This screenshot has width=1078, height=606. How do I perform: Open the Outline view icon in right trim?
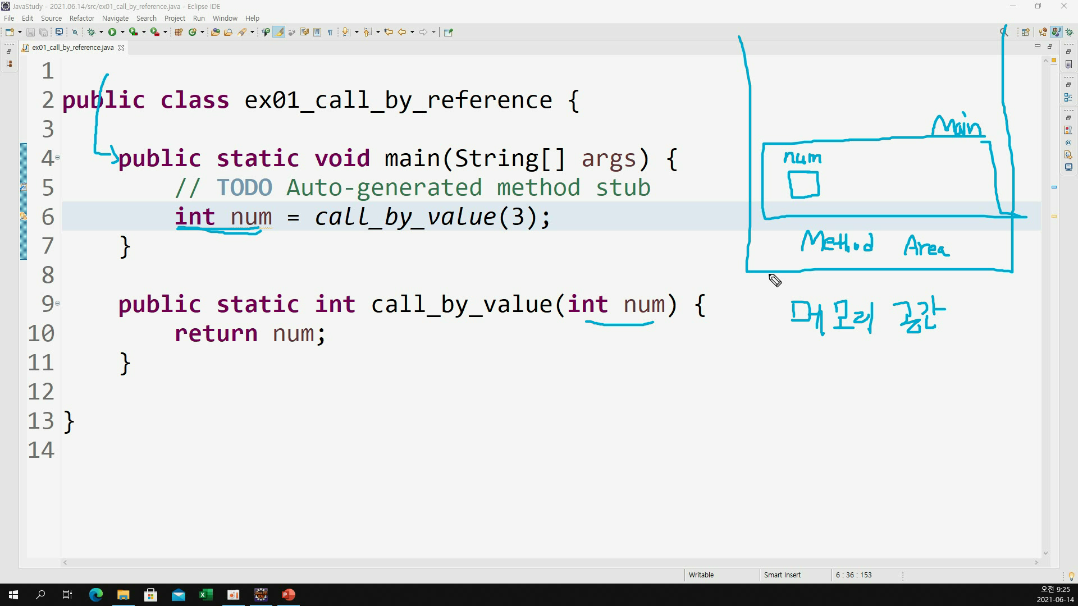click(1068, 98)
